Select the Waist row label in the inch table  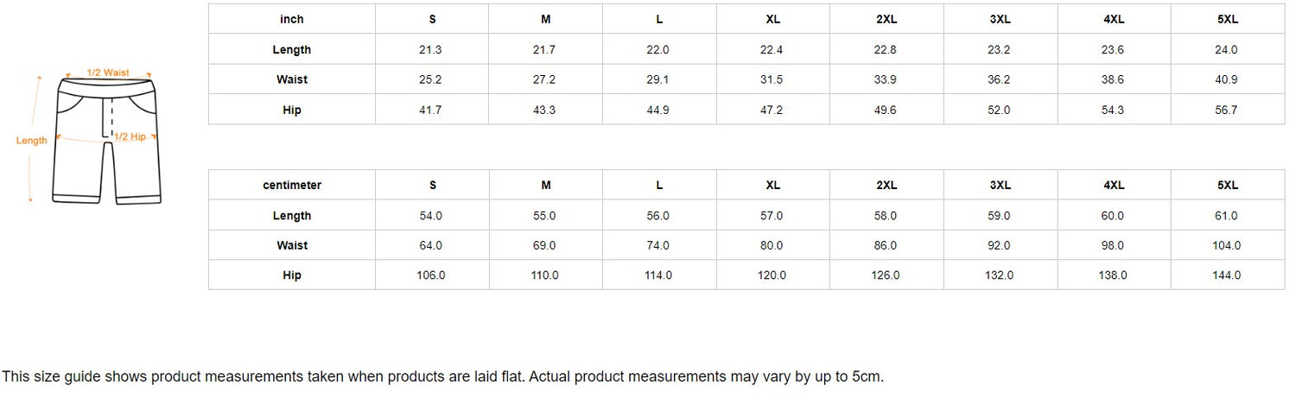point(292,79)
